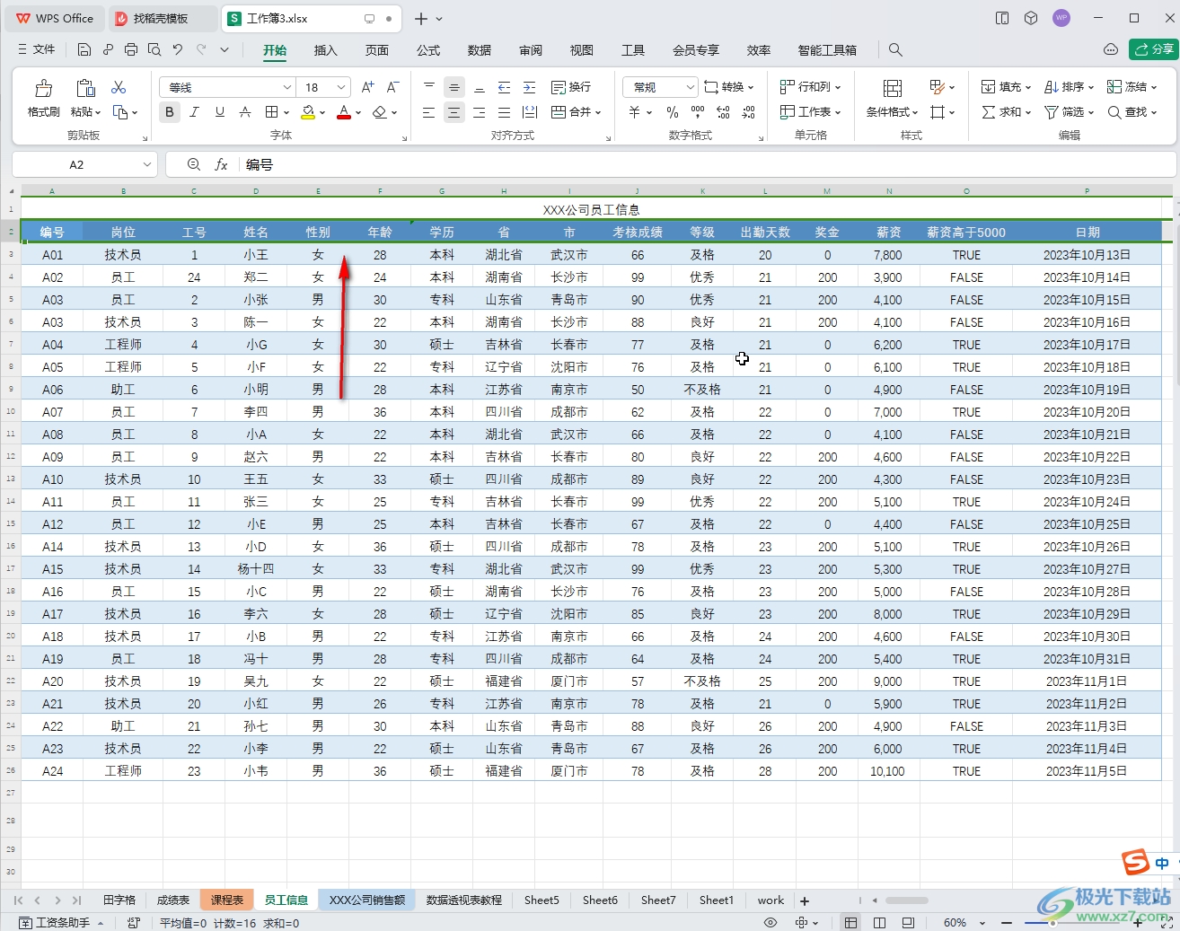The image size is (1180, 931).
Task: Toggle Bold formatting
Action: 170,112
